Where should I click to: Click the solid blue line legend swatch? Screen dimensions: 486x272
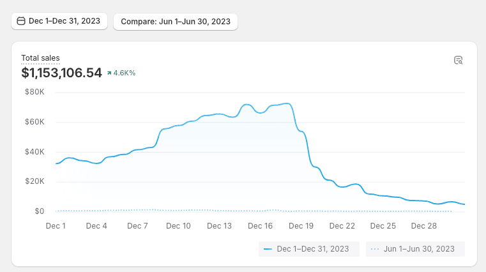(x=268, y=249)
